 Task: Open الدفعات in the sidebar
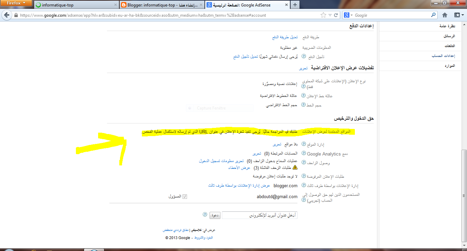point(450,46)
